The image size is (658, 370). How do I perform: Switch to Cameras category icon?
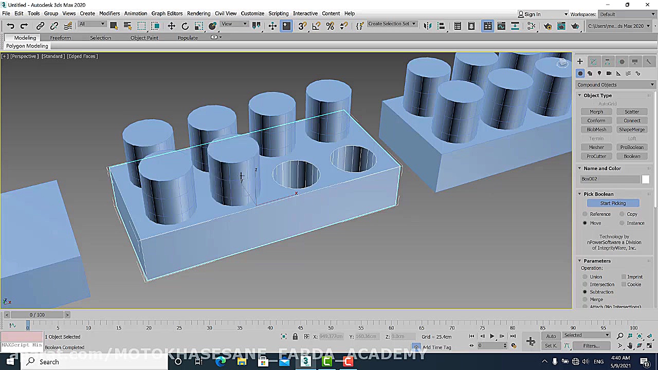coord(609,73)
